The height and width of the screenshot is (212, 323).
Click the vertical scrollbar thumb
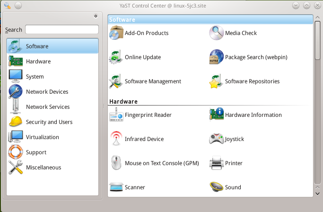[317, 40]
